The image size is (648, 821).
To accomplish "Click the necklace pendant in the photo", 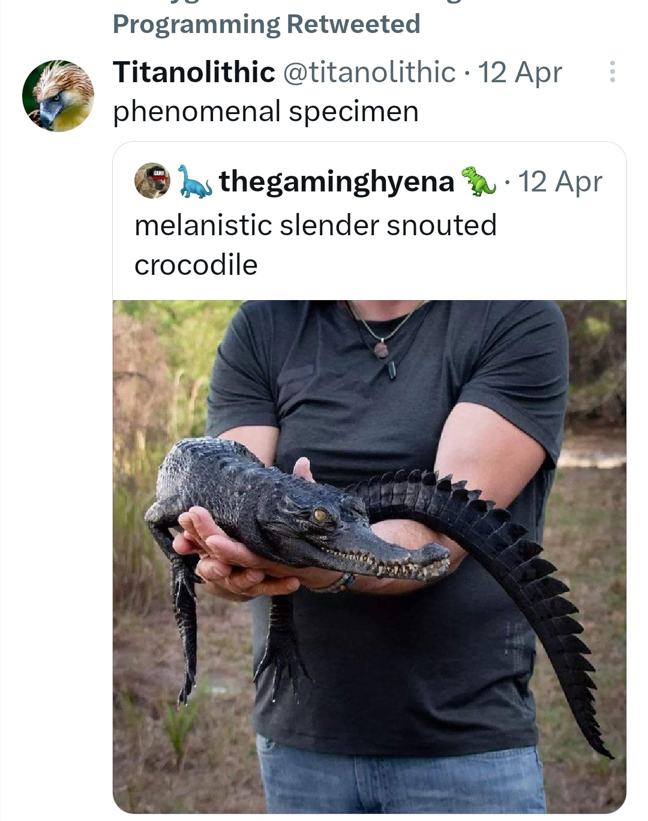I will (382, 349).
